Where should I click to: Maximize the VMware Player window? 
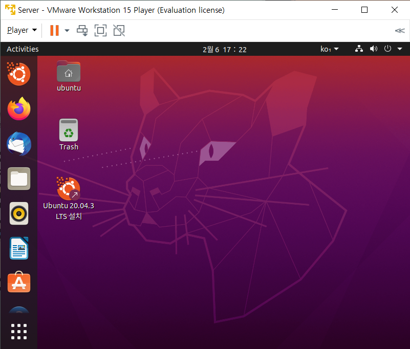click(x=364, y=10)
